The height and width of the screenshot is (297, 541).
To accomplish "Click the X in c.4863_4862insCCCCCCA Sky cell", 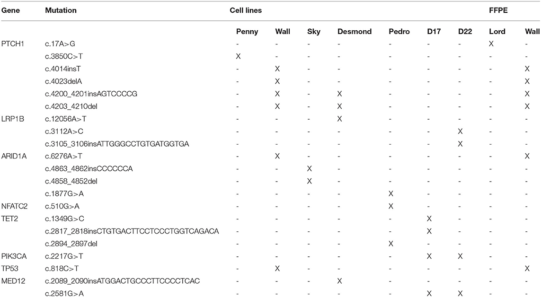I will point(310,169).
